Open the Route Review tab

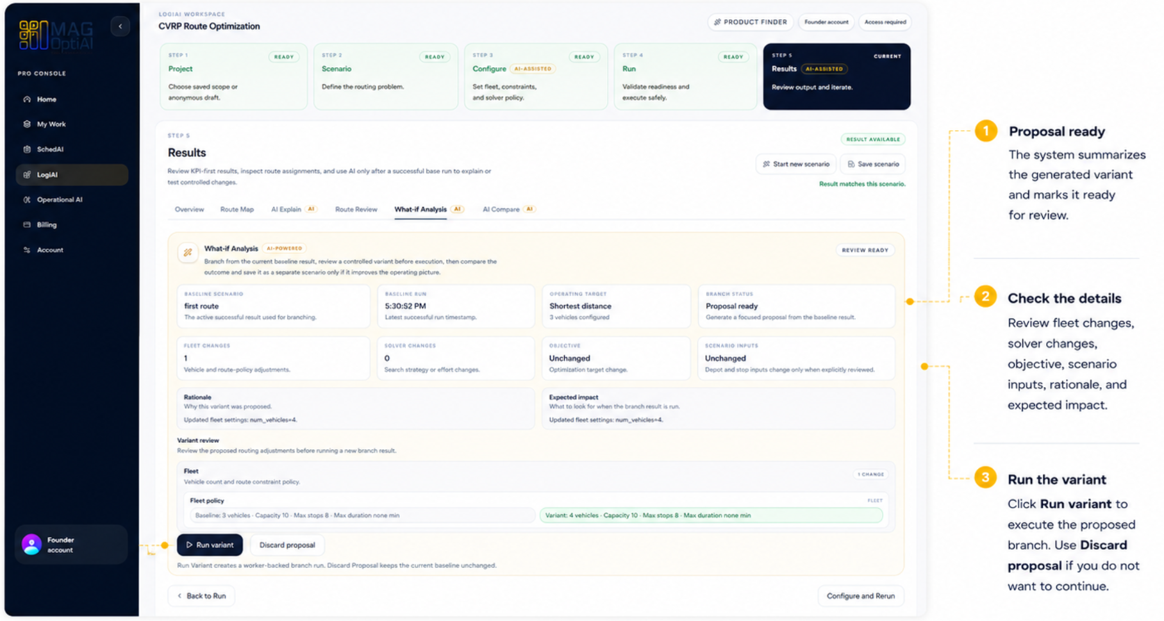(x=356, y=210)
